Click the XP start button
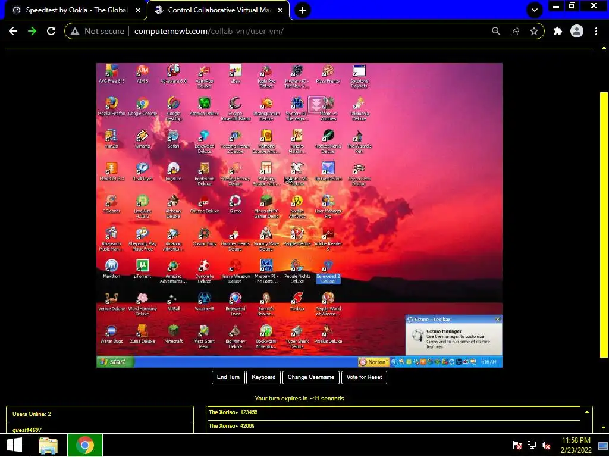 [116, 362]
